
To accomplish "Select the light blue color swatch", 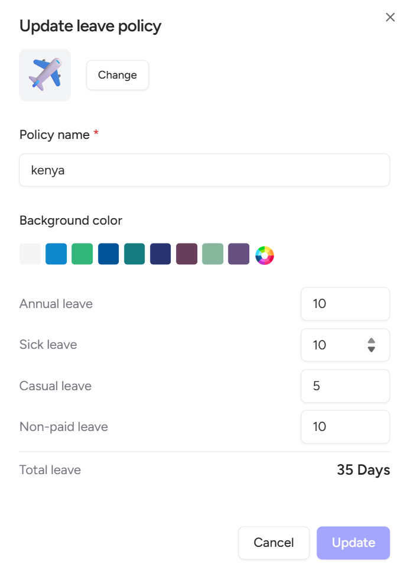I will click(56, 254).
